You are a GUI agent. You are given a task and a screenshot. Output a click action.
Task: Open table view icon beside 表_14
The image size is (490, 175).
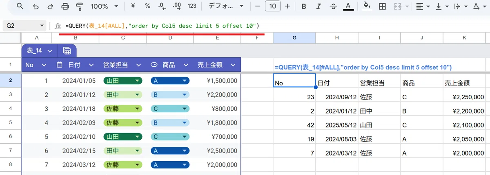67,51
